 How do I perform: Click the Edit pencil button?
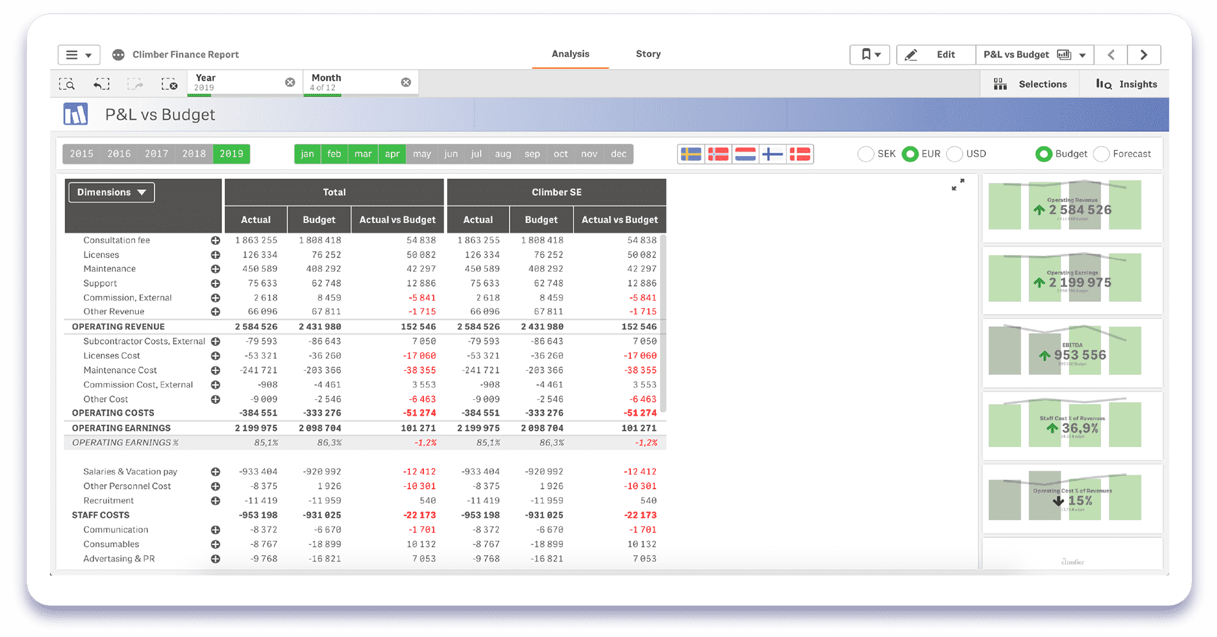coord(935,54)
